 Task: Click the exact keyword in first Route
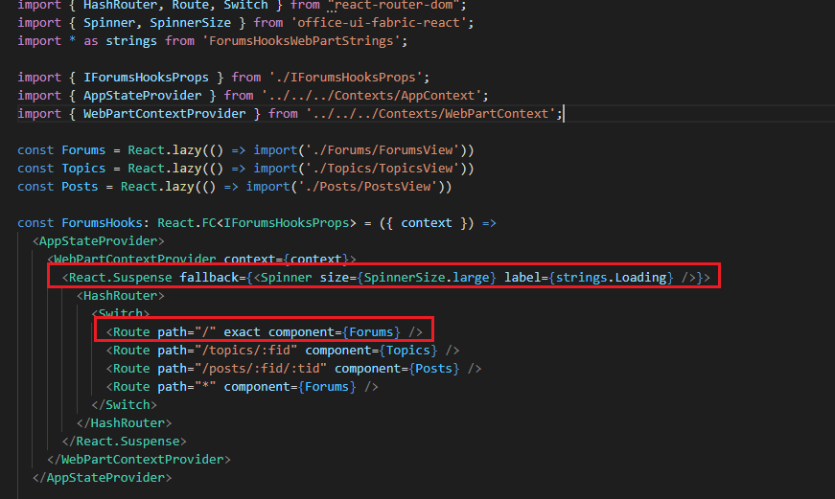(243, 331)
